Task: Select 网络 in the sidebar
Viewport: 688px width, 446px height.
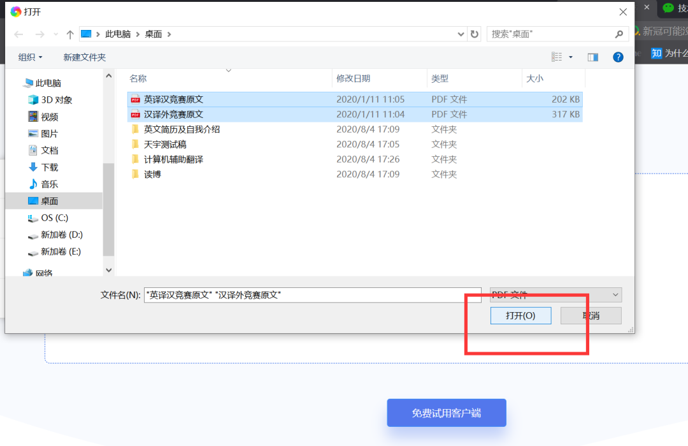Action: point(38,273)
